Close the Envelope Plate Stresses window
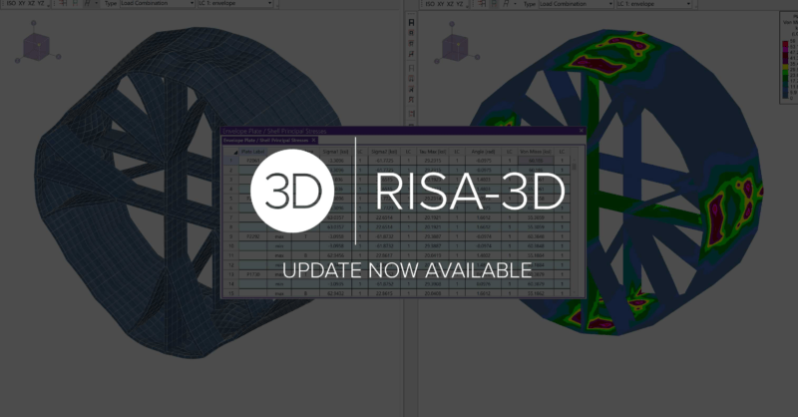Viewport: 798px width, 417px height. pyautogui.click(x=580, y=131)
